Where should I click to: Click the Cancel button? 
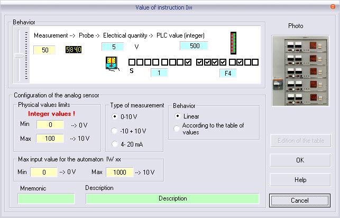[300, 201]
